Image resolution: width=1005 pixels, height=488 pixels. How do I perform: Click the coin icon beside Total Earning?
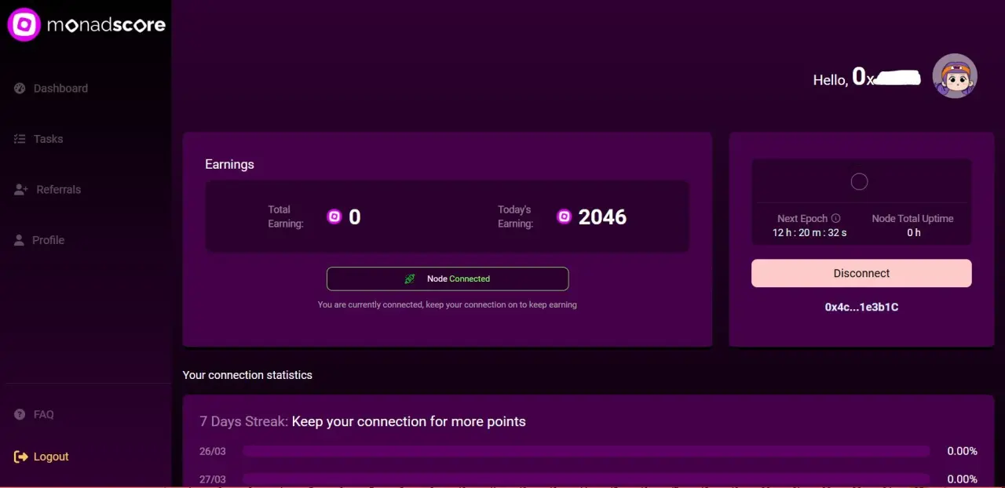click(334, 217)
